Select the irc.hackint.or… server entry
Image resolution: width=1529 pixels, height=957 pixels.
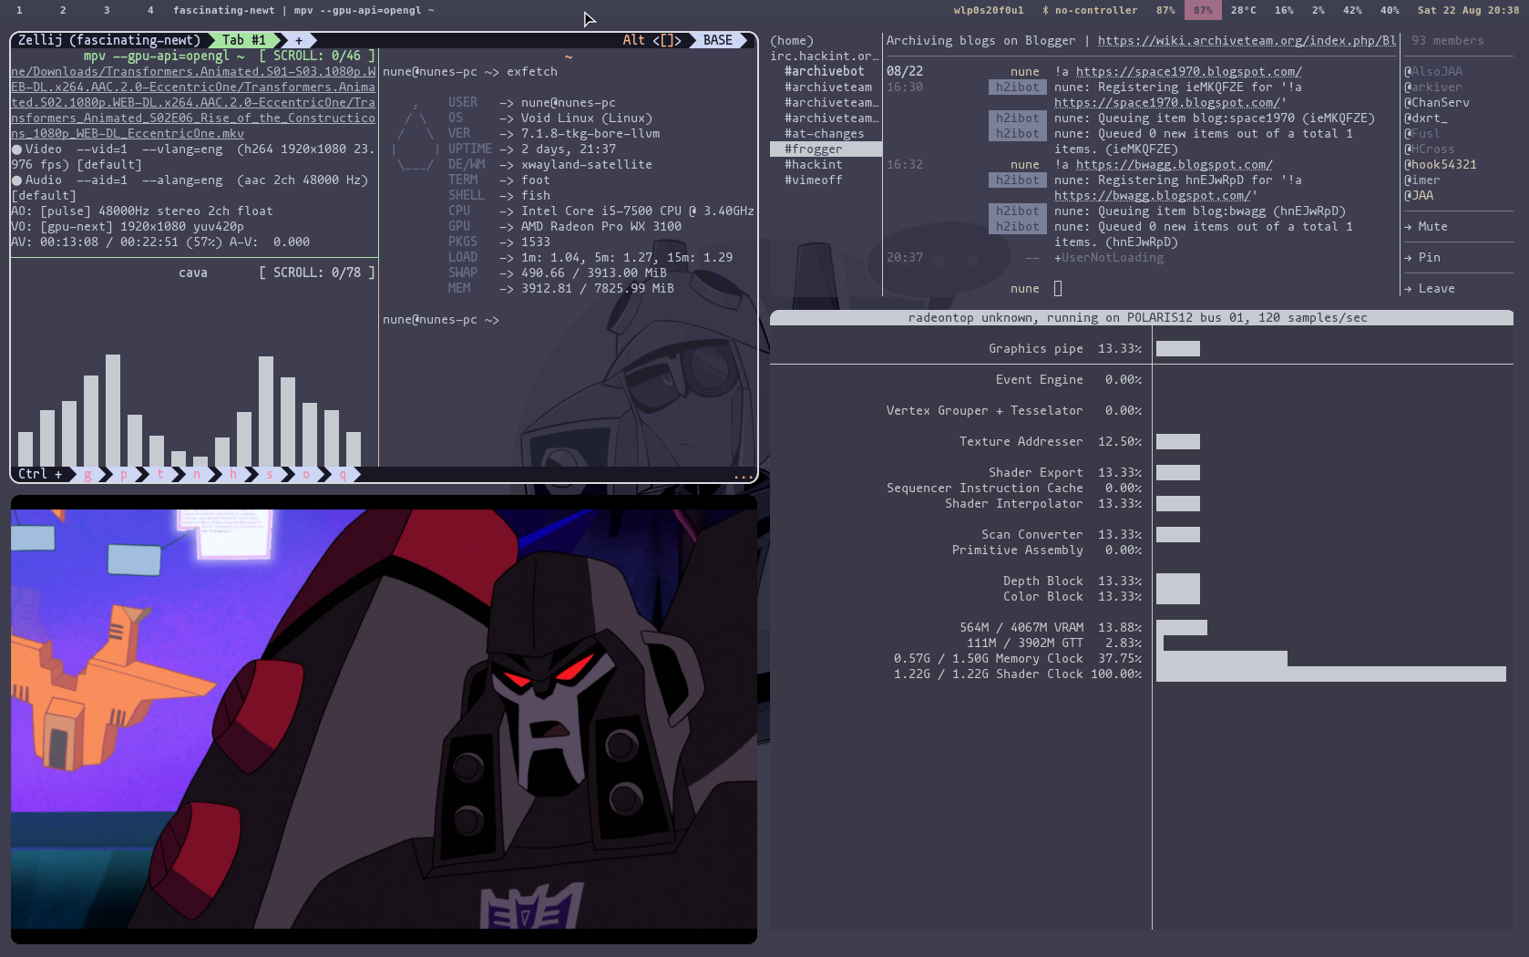tap(825, 57)
